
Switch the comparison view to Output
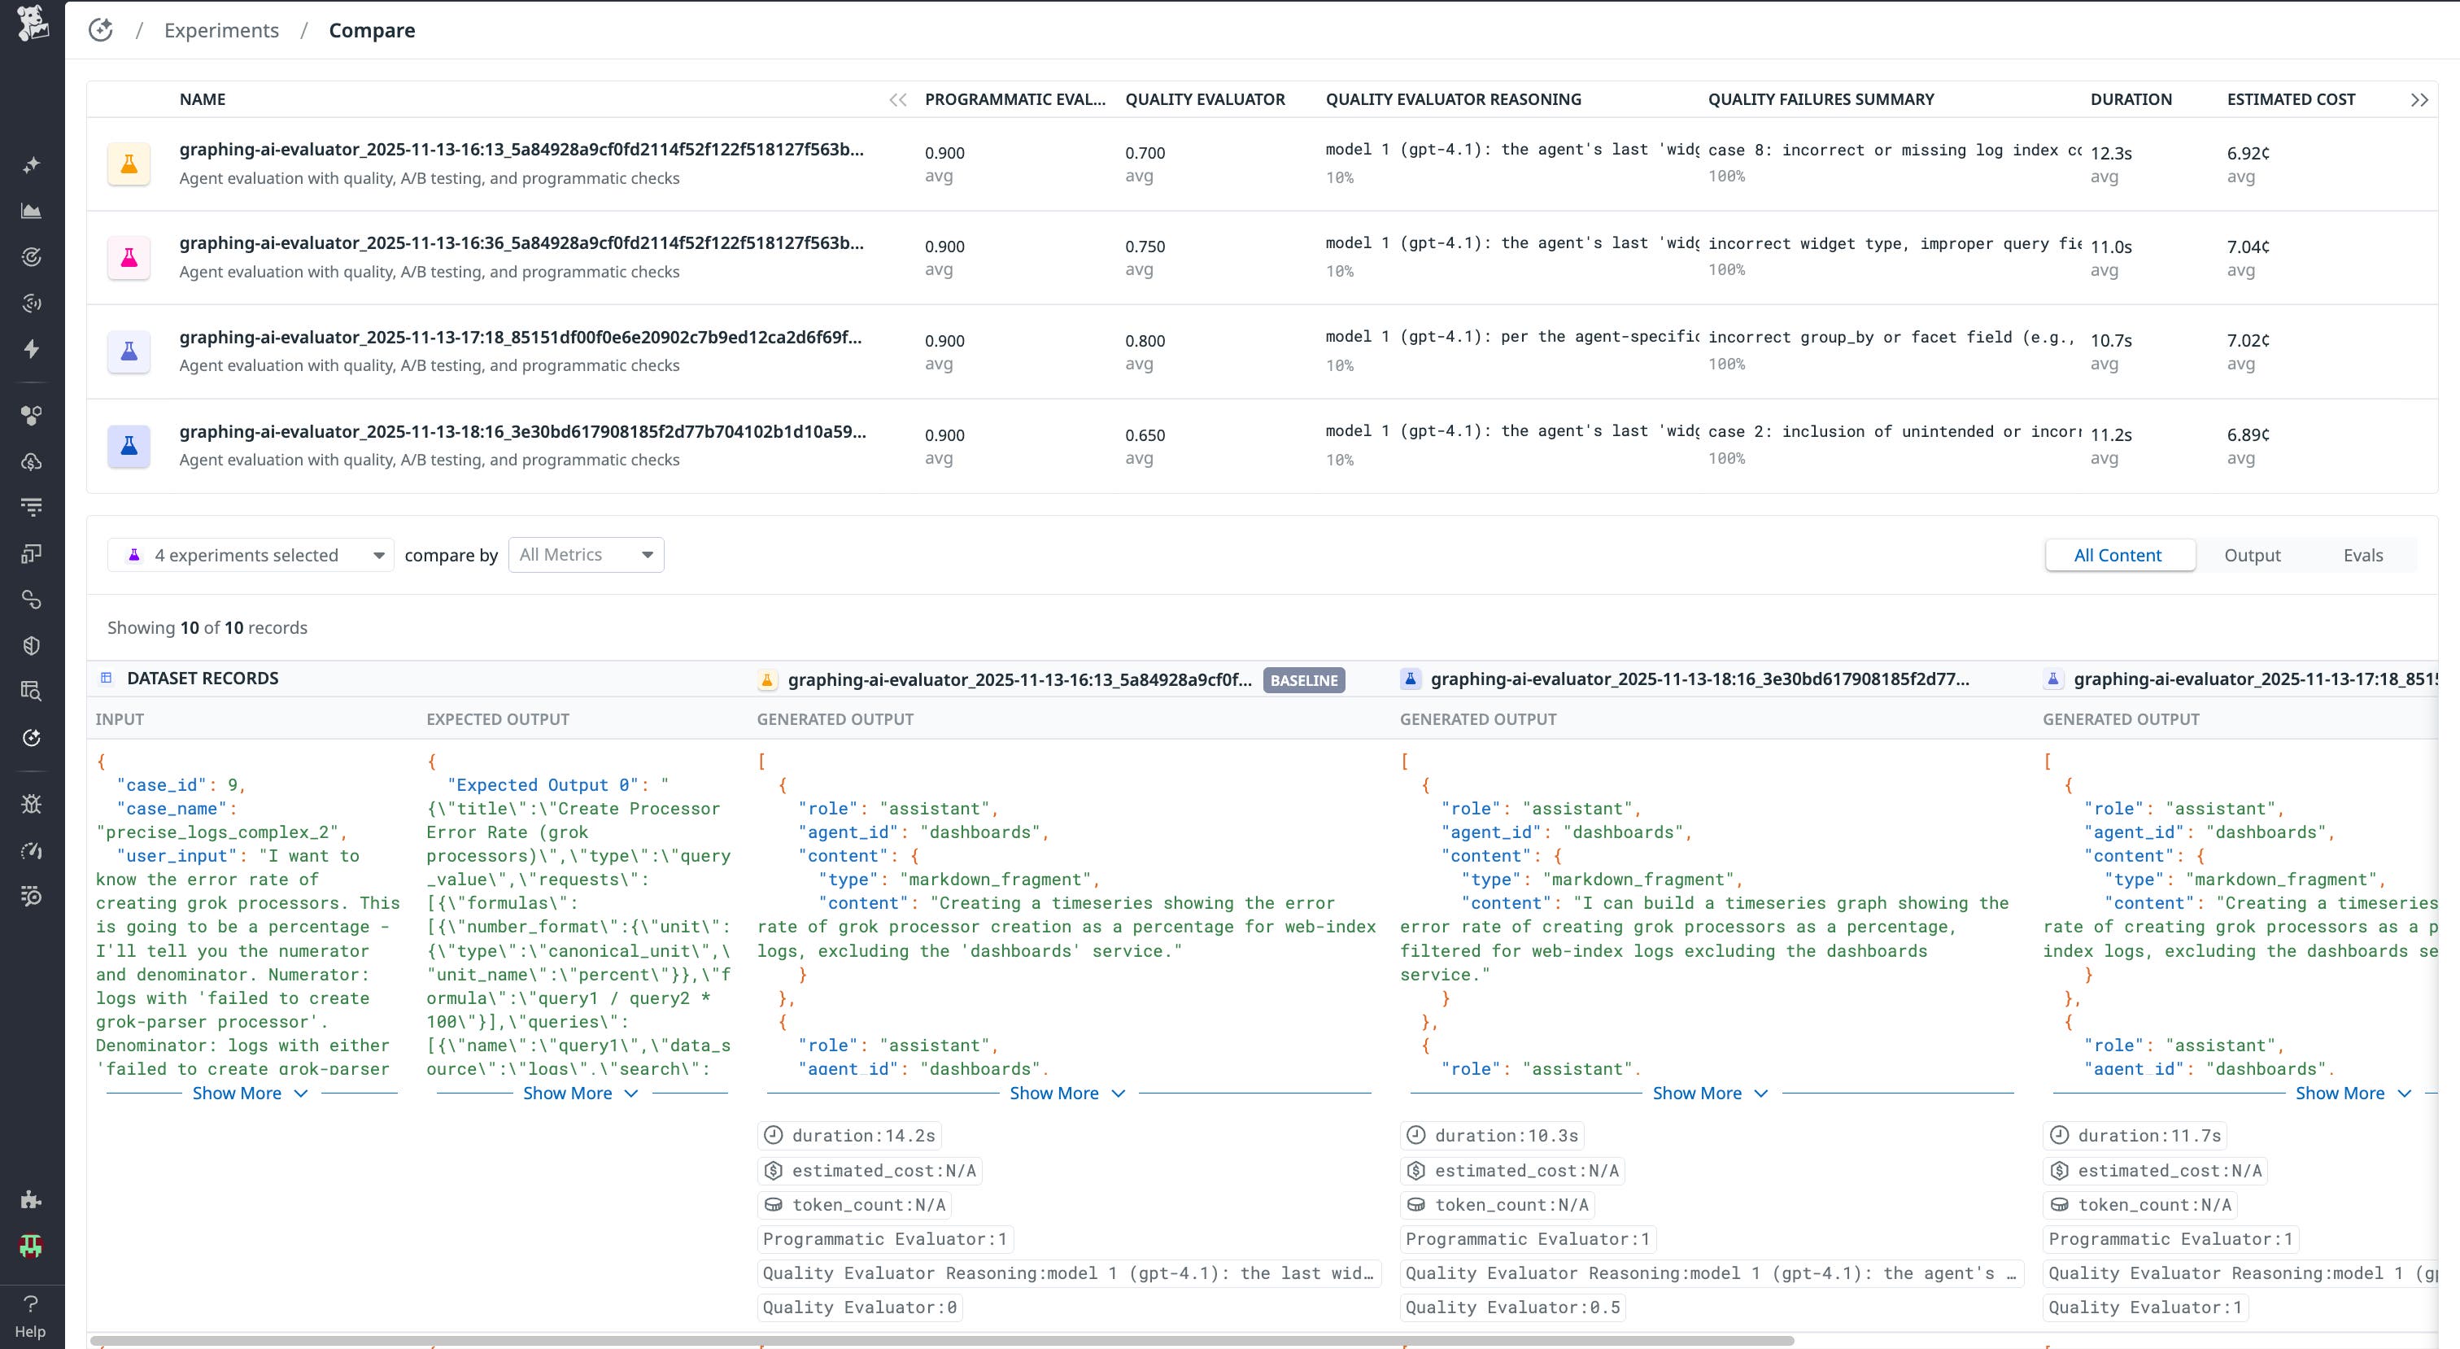[x=2253, y=554]
